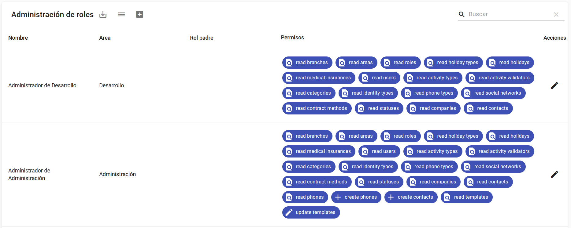Click the update templates permission chip

click(311, 212)
